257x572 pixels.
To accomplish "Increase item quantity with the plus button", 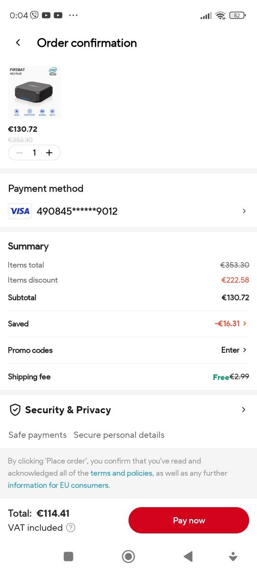I will (49, 153).
